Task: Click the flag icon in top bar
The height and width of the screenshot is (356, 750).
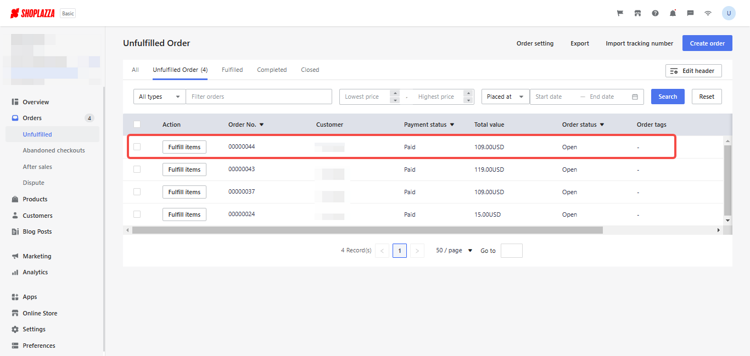Action: pos(620,13)
